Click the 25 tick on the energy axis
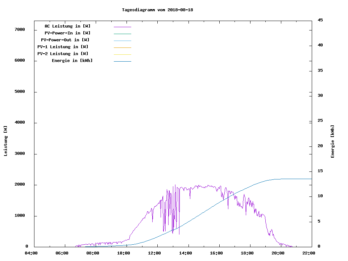 [320, 121]
